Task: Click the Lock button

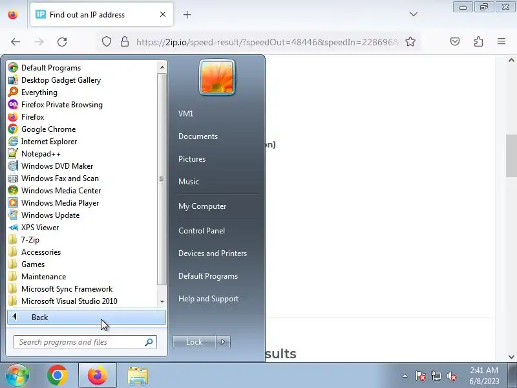Action: pos(195,342)
